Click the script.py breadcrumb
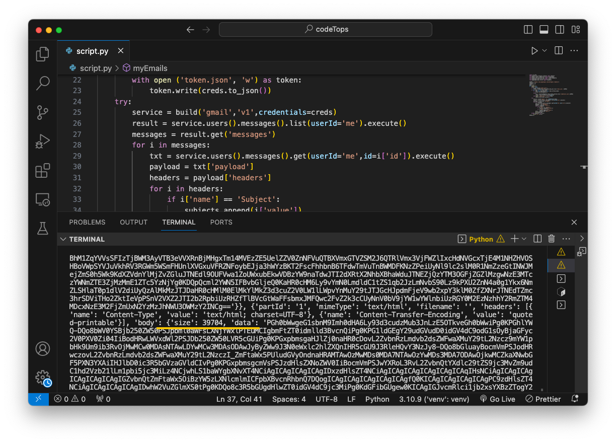This screenshot has height=443, width=616. click(96, 68)
